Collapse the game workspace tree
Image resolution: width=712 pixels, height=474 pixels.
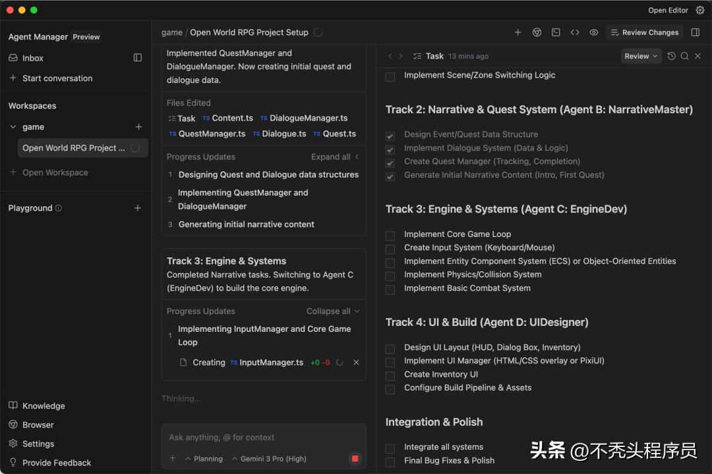pyautogui.click(x=13, y=127)
